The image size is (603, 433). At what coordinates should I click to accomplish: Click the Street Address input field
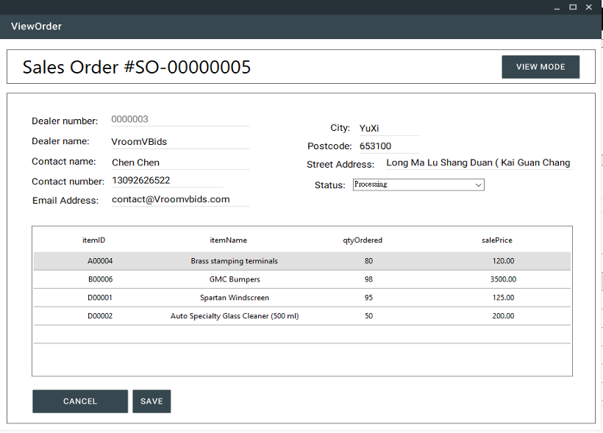coord(478,163)
